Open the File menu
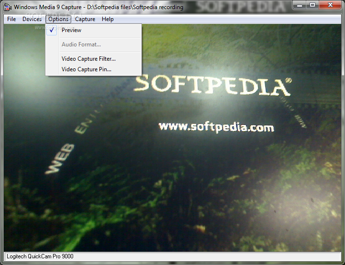345x265 pixels. pos(11,19)
